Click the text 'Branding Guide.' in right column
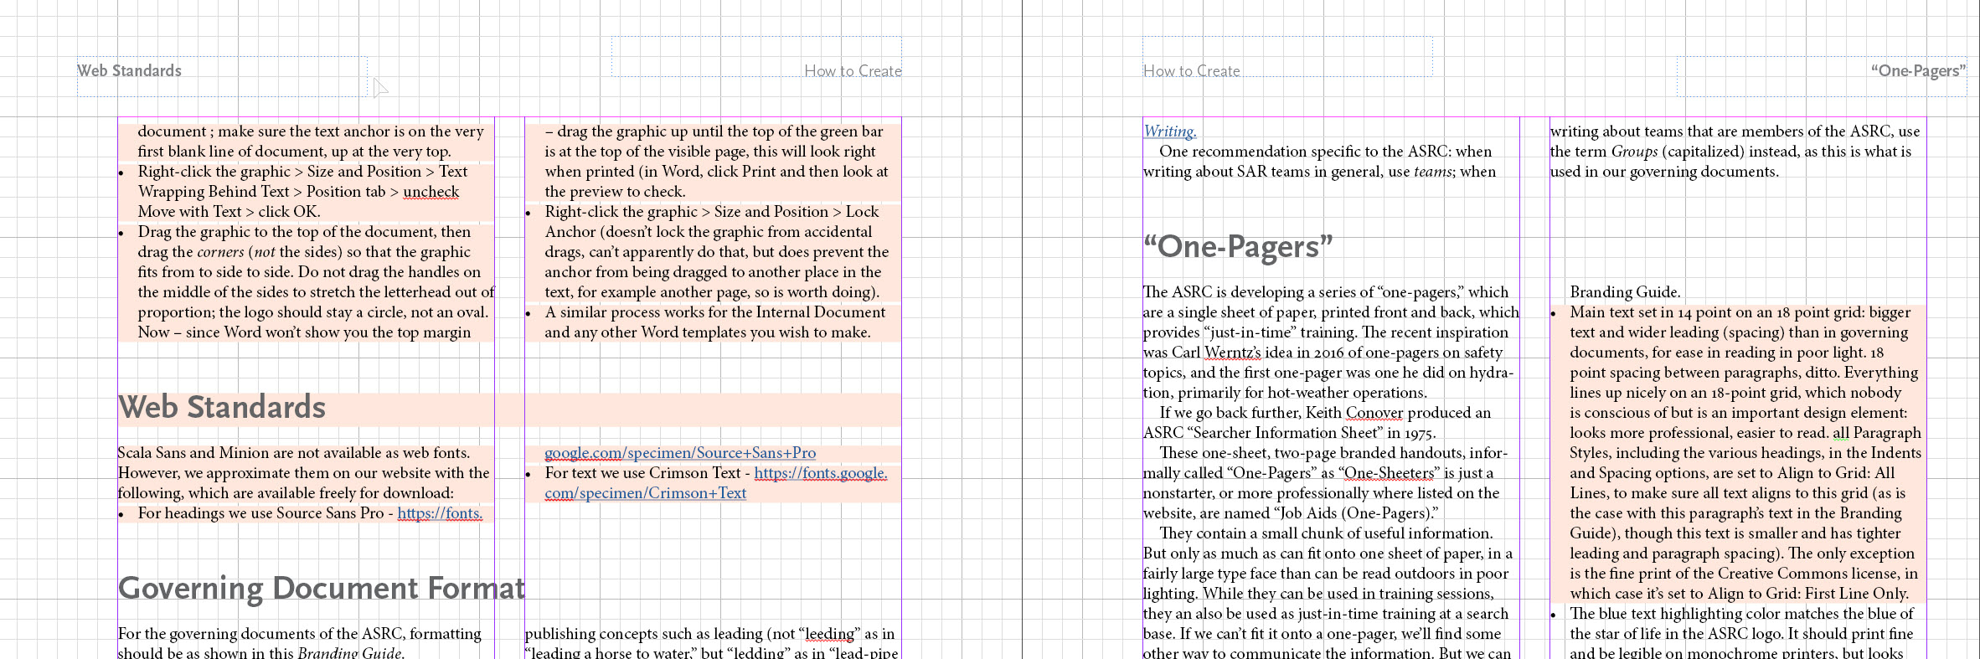The image size is (1980, 659). [x=1625, y=292]
